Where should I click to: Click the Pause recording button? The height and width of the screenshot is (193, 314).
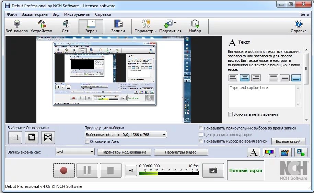(x=87, y=170)
